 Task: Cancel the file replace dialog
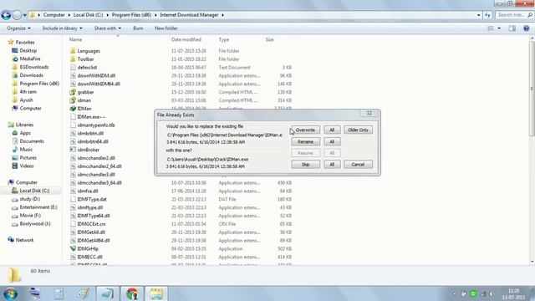pos(358,165)
